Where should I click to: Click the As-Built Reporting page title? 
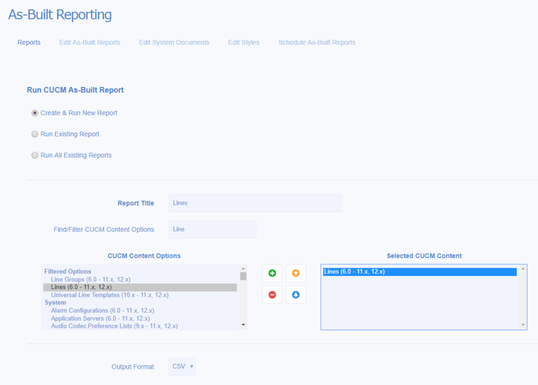pos(60,15)
